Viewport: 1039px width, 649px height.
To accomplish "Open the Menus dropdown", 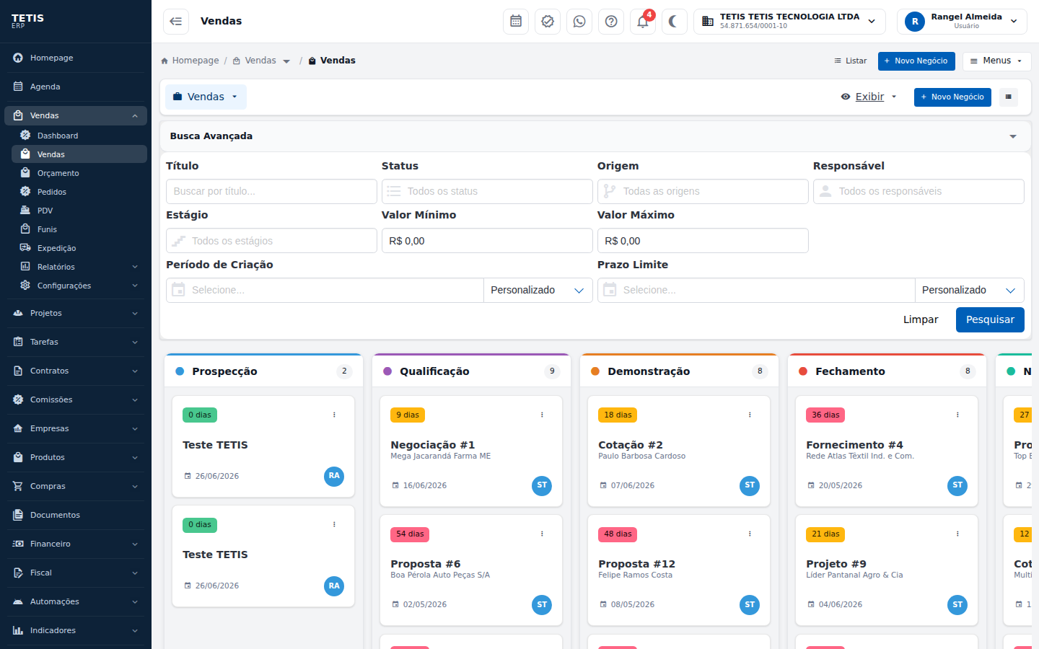I will tap(996, 61).
